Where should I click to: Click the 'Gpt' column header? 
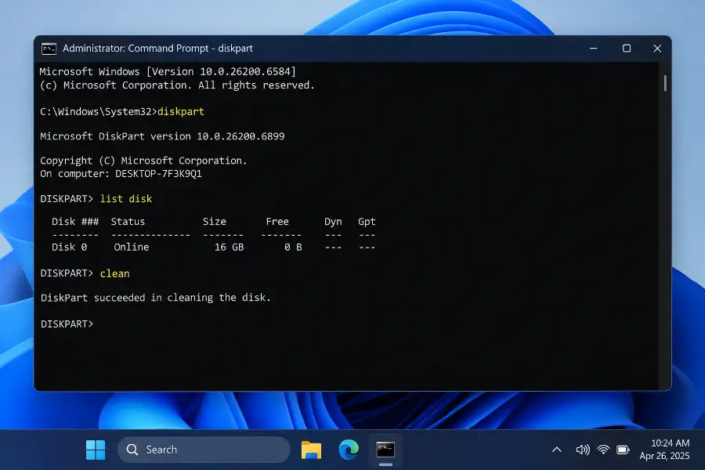click(x=367, y=222)
